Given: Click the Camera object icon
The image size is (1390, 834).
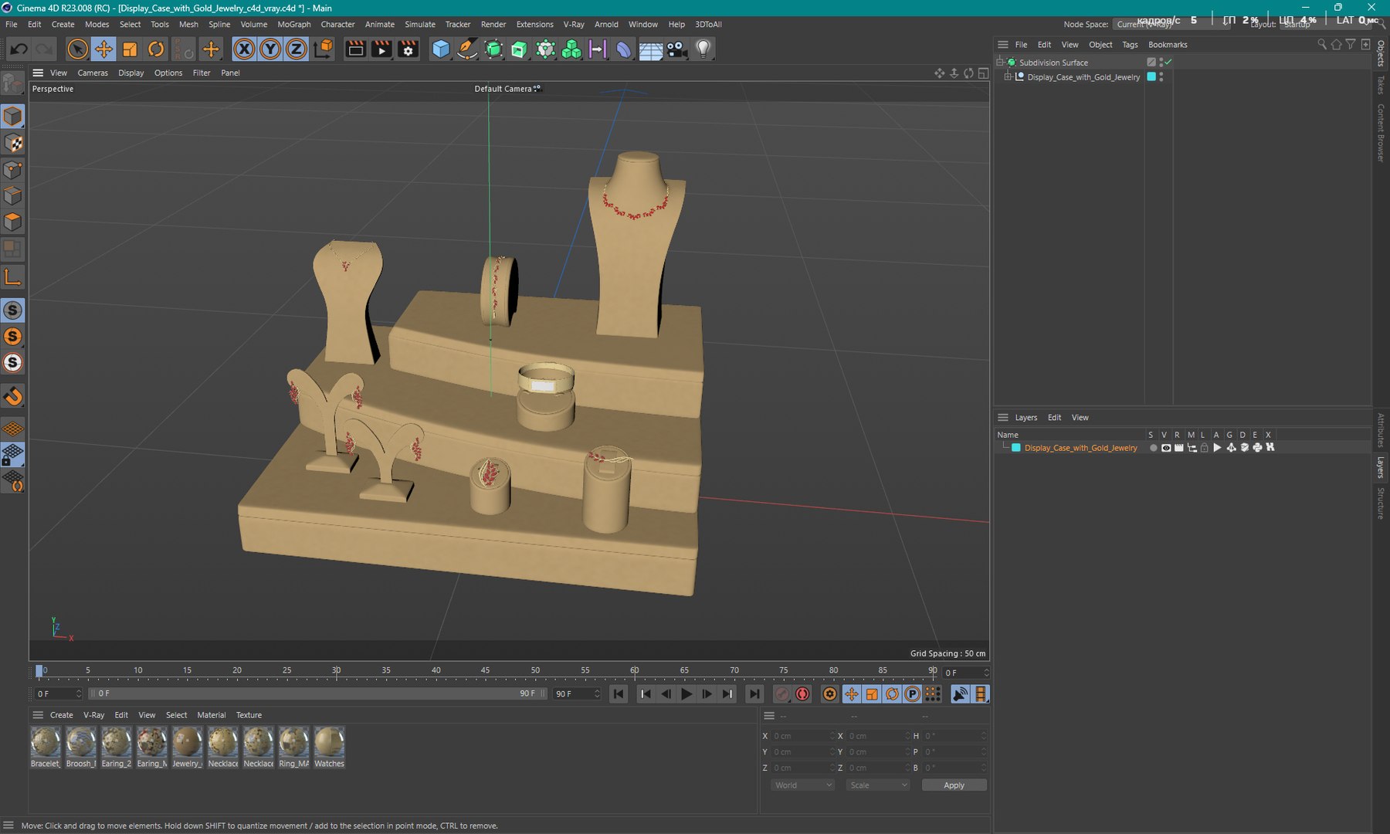Looking at the screenshot, I should (676, 49).
